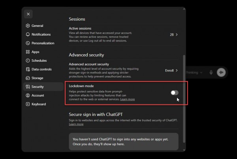Open Learn more link under Lockdown mode

tap(128, 99)
